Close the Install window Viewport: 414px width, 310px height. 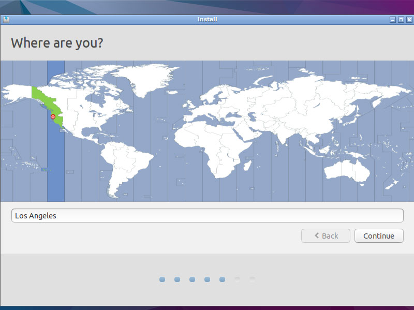409,20
